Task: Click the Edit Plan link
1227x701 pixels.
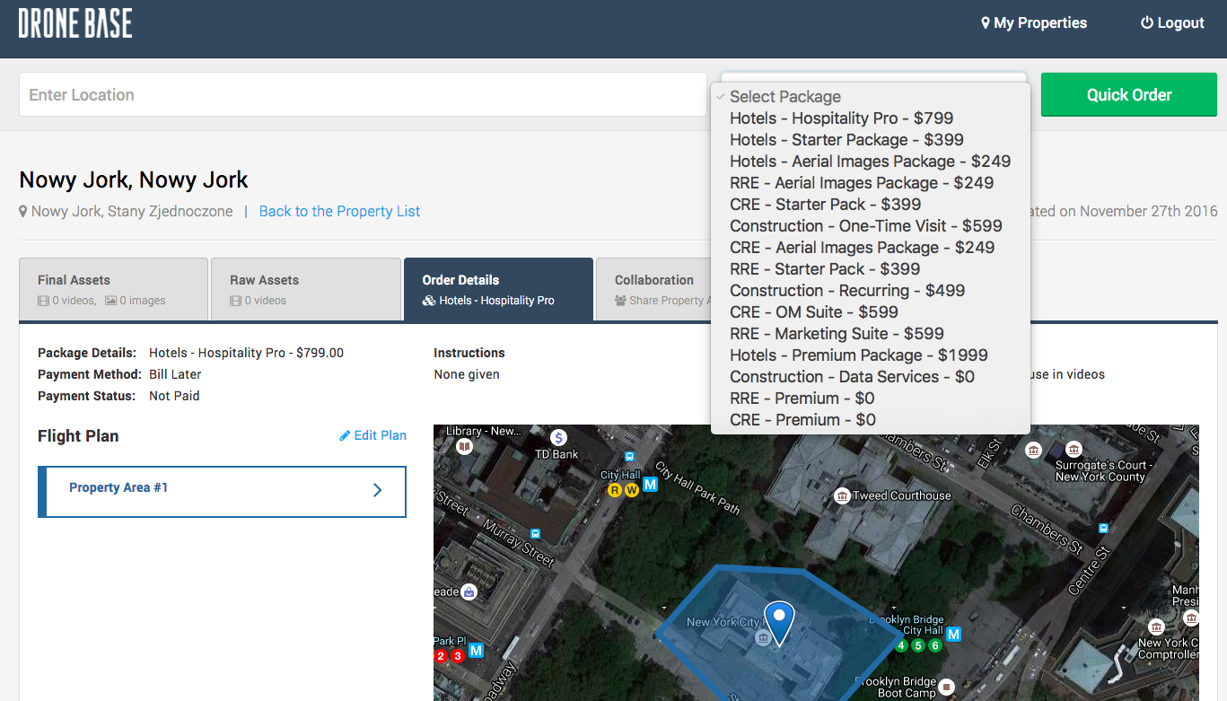Action: [x=372, y=435]
